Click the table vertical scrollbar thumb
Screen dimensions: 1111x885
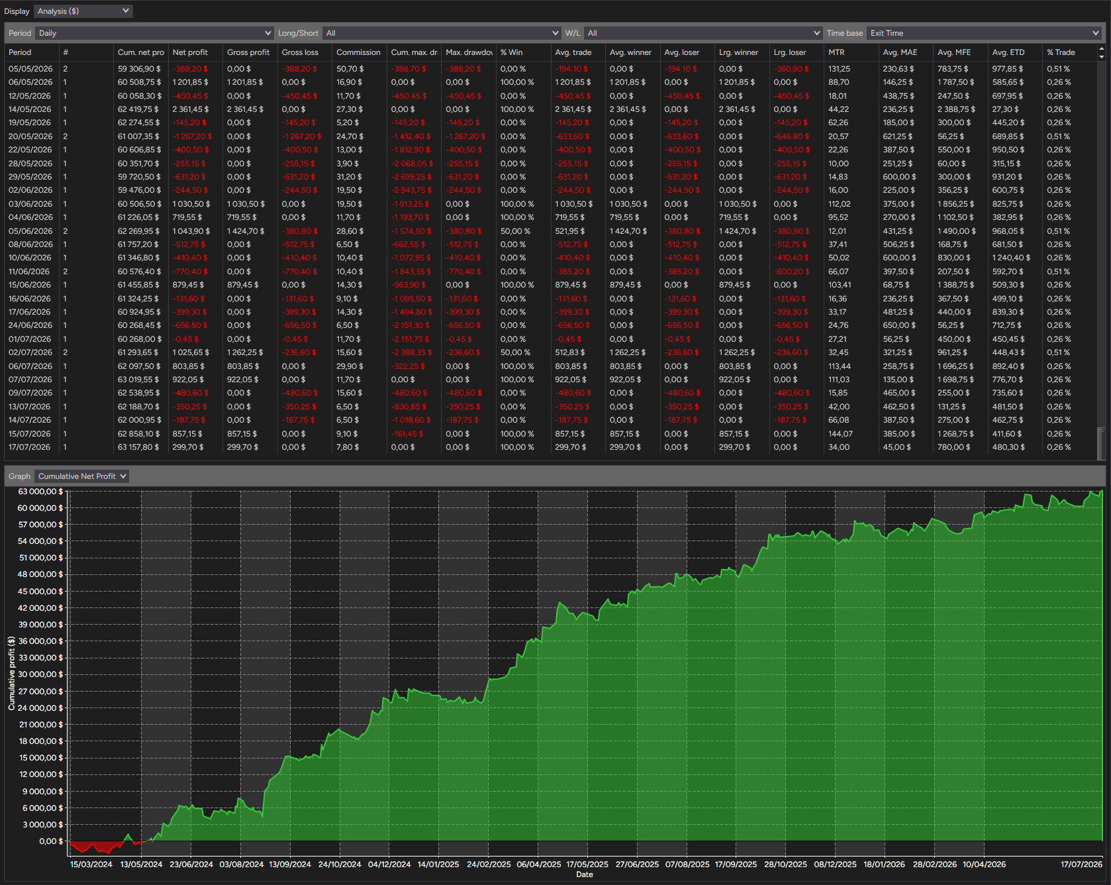coord(1102,443)
